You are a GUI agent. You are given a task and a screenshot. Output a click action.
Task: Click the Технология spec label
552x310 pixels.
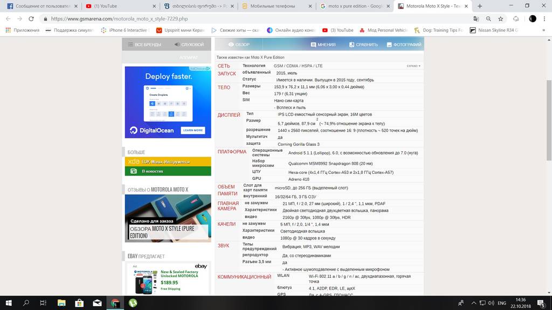tap(254, 66)
